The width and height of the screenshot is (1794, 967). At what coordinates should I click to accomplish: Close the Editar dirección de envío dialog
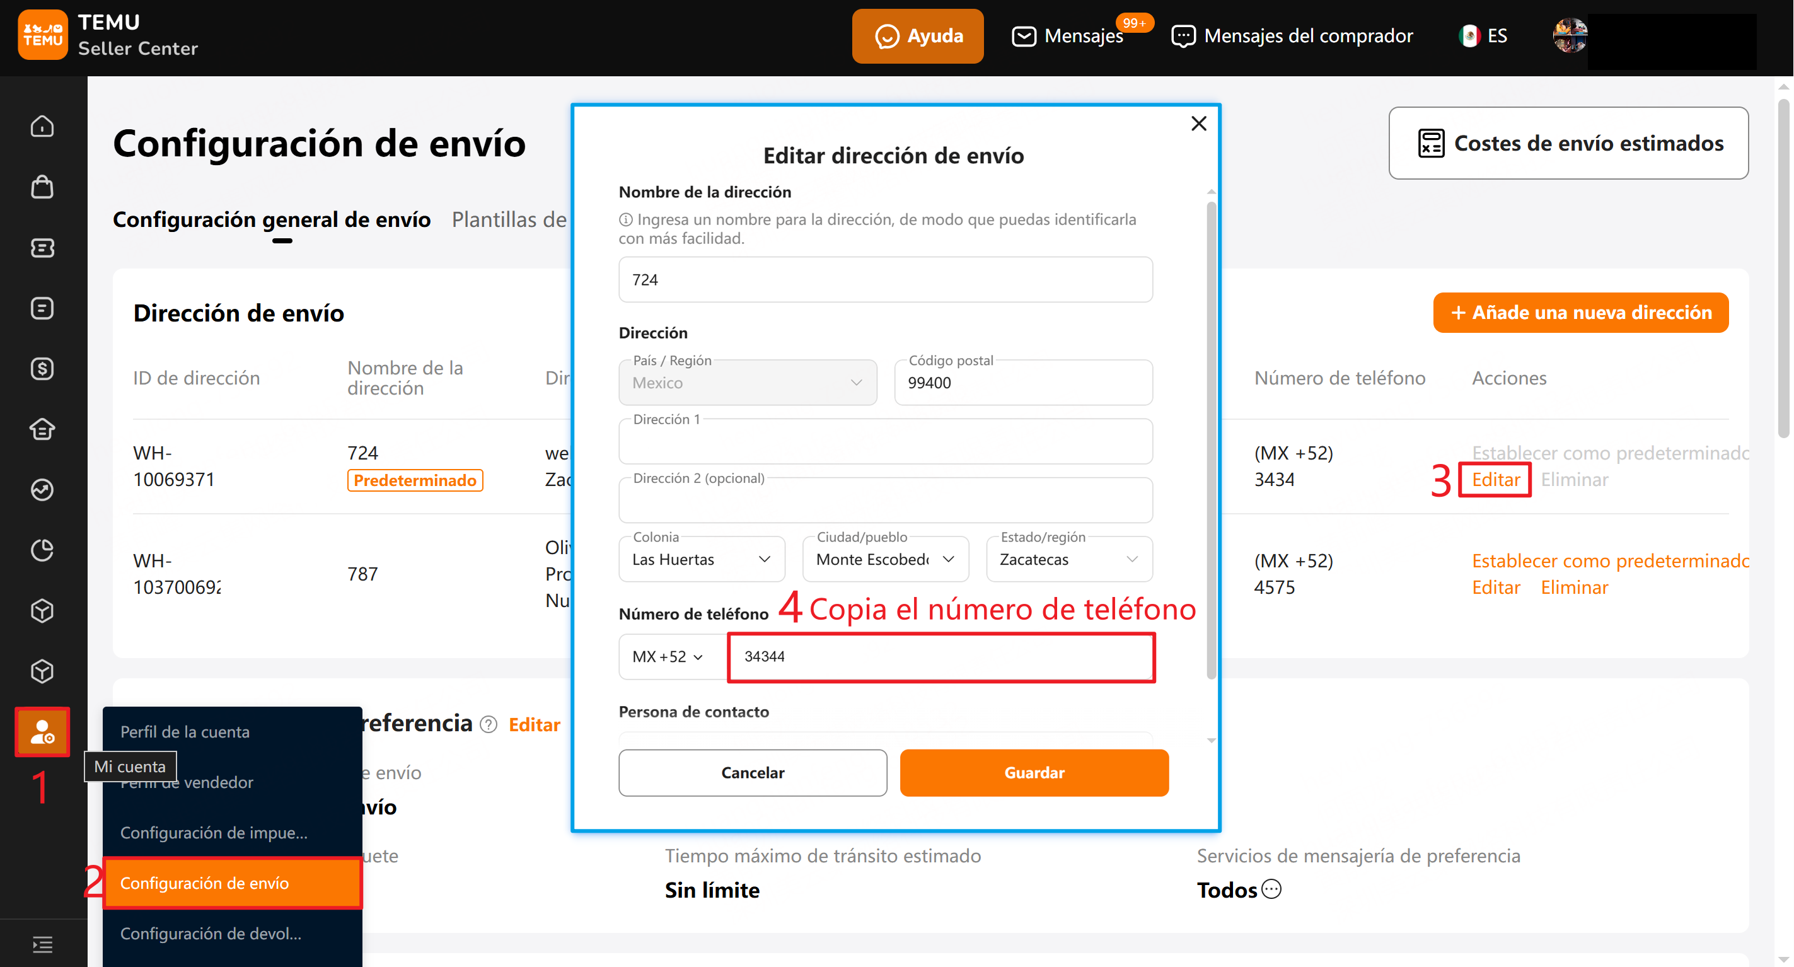1198,124
